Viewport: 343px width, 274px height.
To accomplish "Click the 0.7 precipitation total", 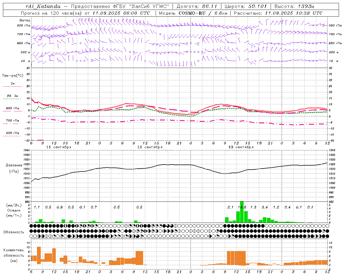I will tap(94, 207).
